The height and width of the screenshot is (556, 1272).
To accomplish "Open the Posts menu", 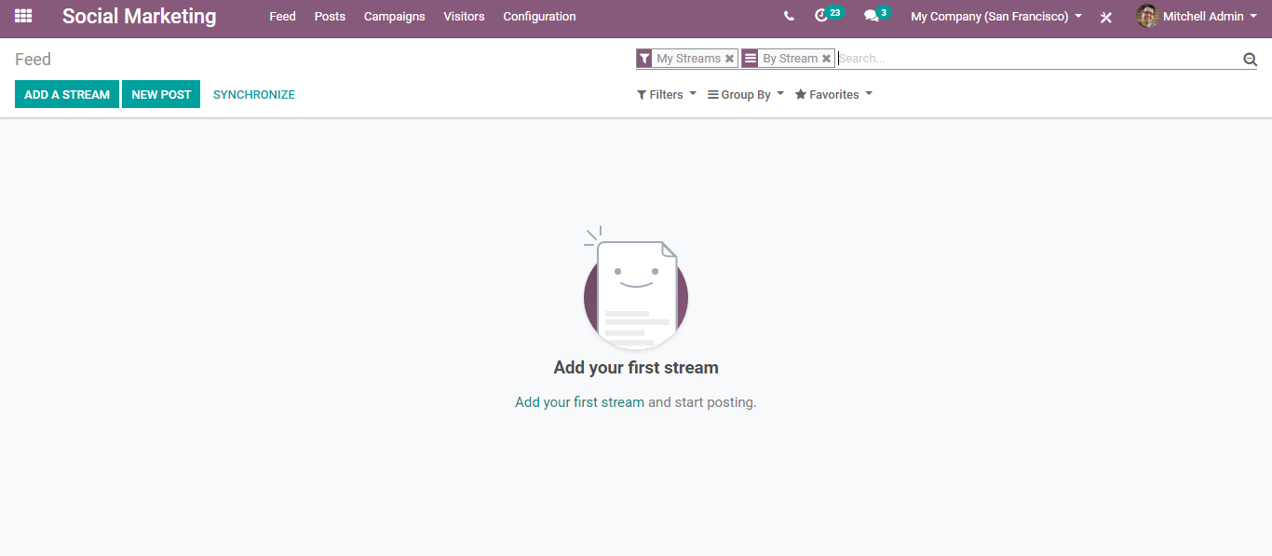I will [330, 17].
